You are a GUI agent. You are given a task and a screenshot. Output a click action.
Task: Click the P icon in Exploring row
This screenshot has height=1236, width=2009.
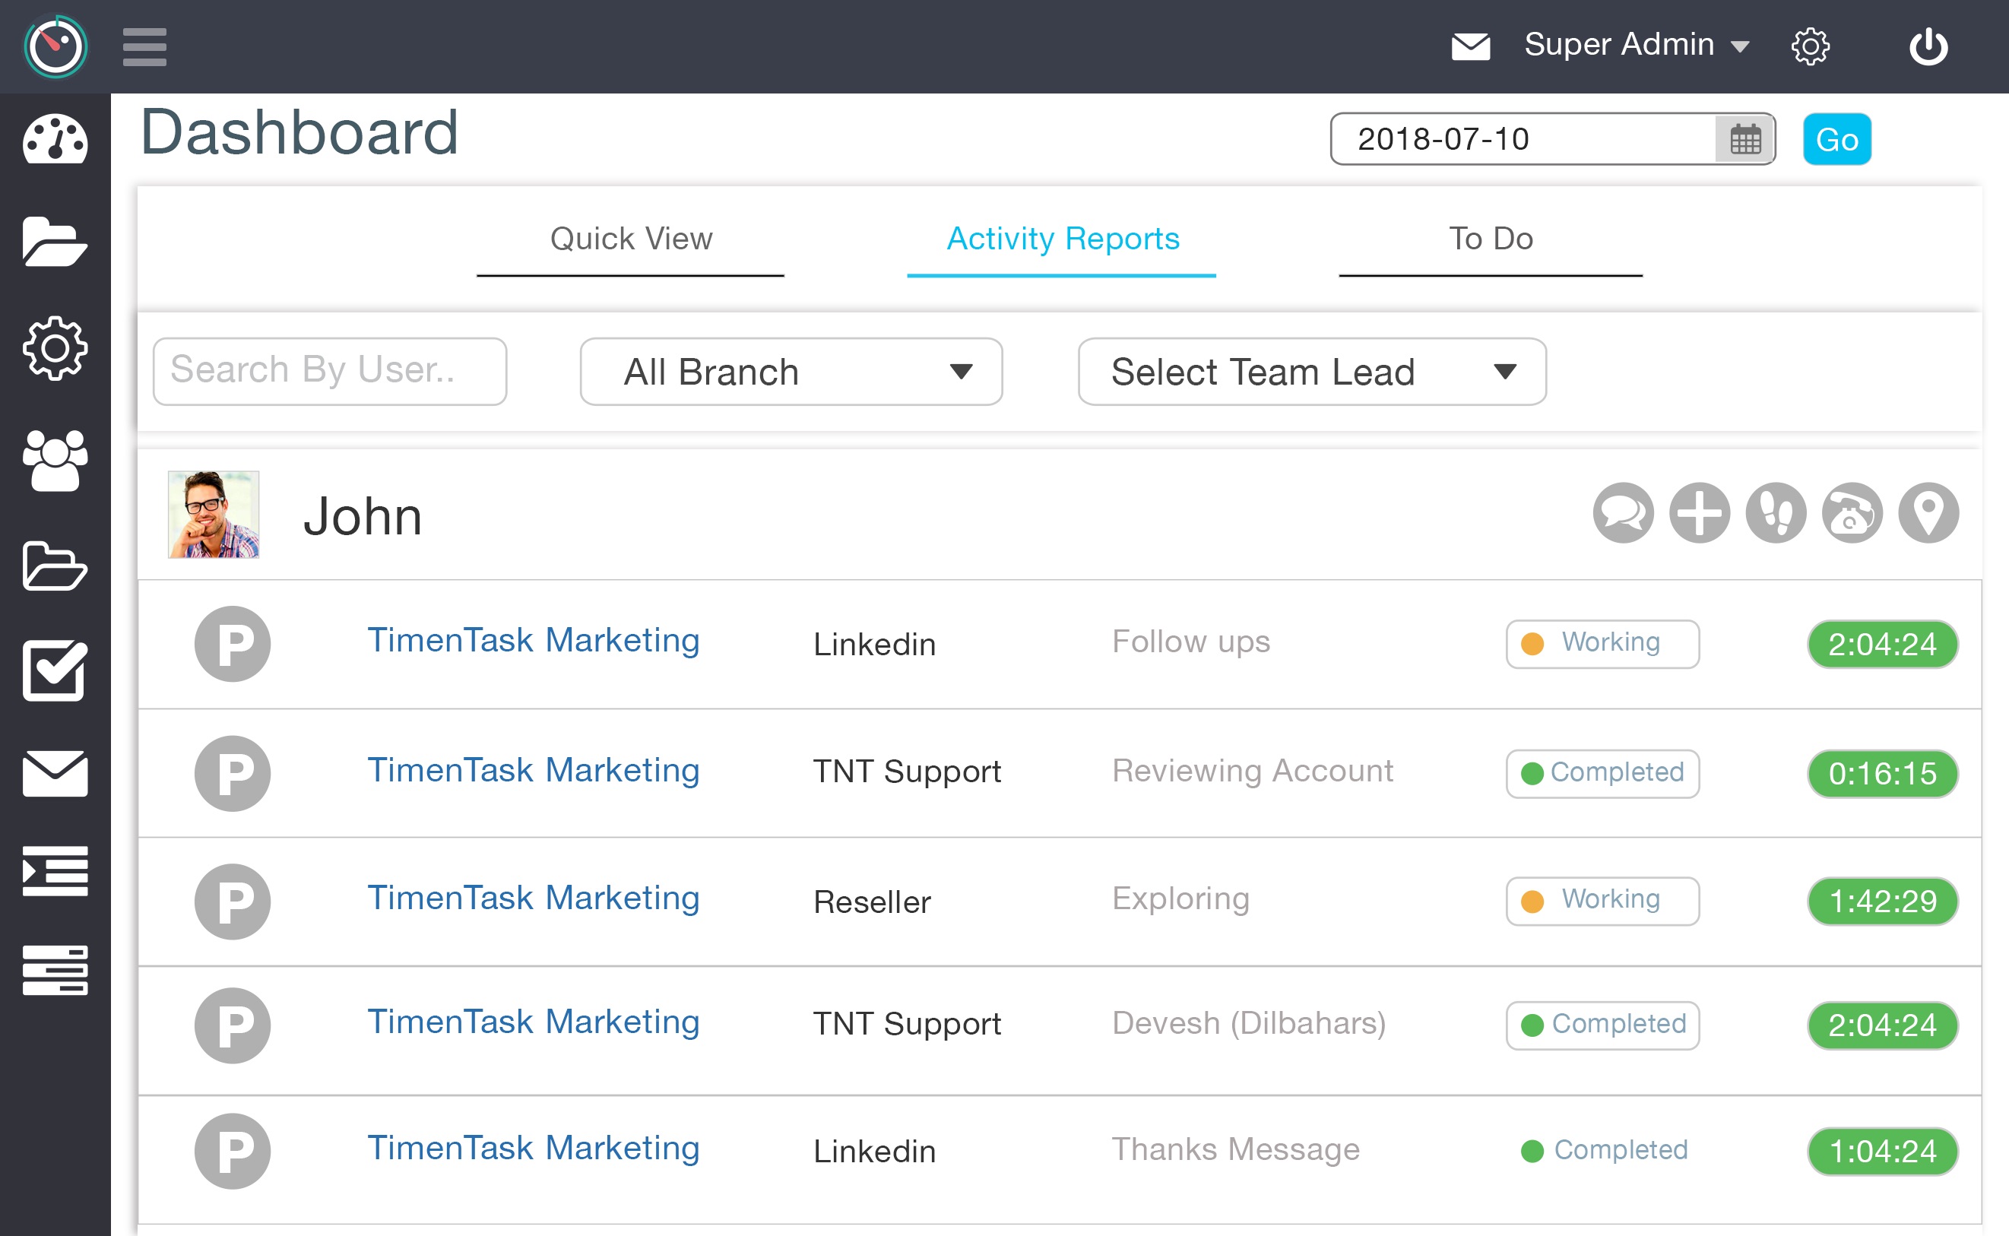coord(233,902)
